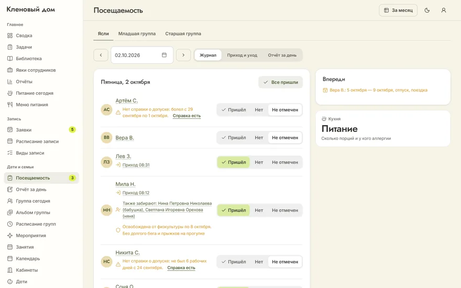Image resolution: width=461 pixels, height=288 pixels.
Task: Open Расписание групп
Action: point(41,224)
